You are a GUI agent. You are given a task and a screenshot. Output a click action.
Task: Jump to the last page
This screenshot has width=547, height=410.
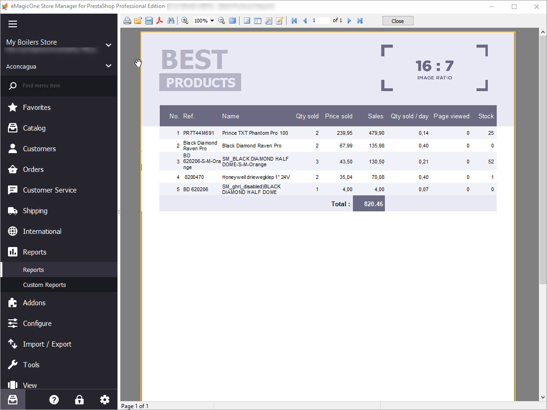coord(360,21)
